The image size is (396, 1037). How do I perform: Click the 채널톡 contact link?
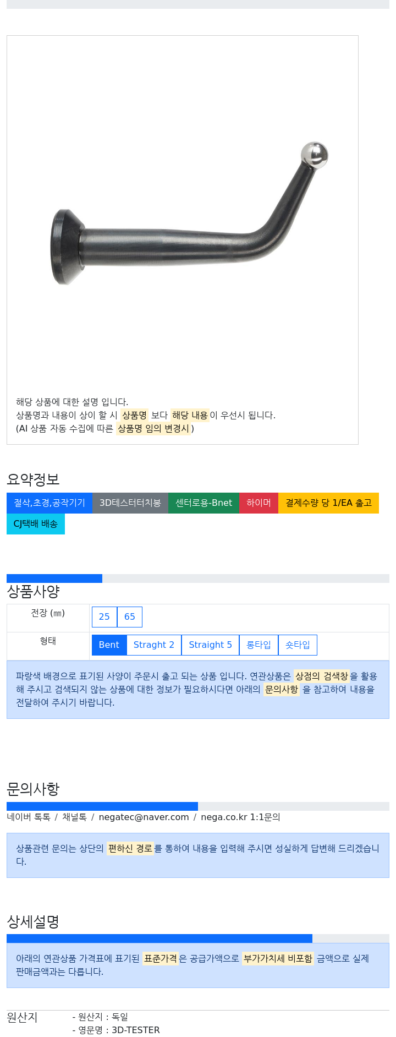tap(74, 817)
